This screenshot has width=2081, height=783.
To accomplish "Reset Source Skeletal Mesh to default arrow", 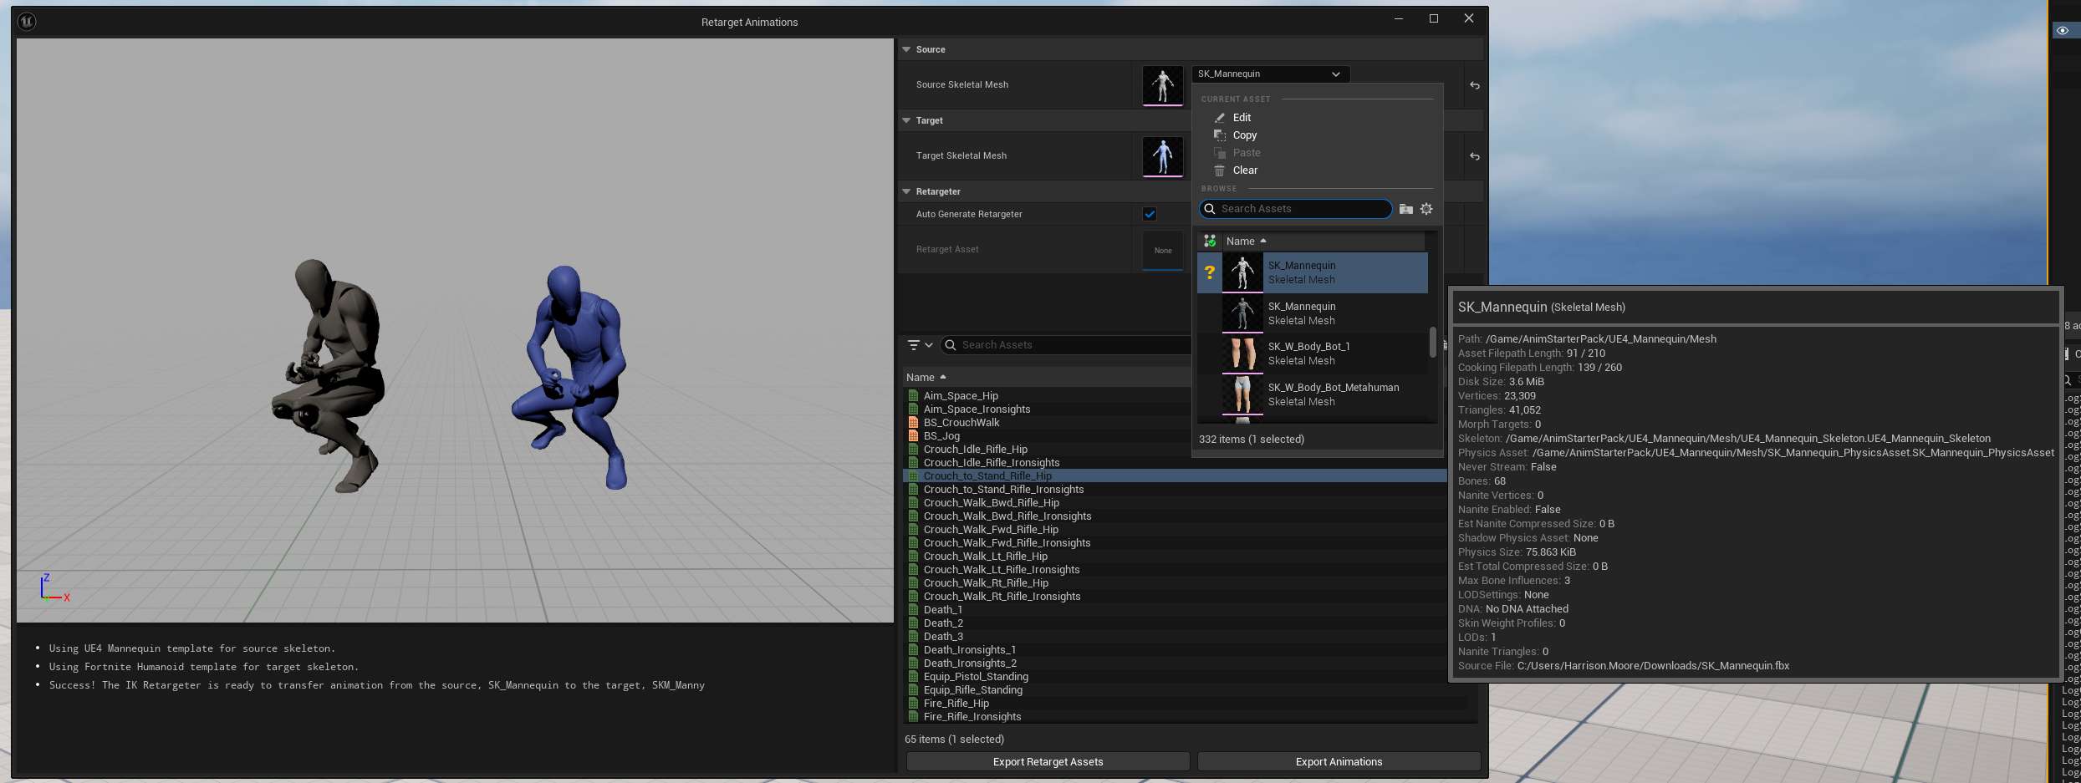I will tap(1474, 85).
